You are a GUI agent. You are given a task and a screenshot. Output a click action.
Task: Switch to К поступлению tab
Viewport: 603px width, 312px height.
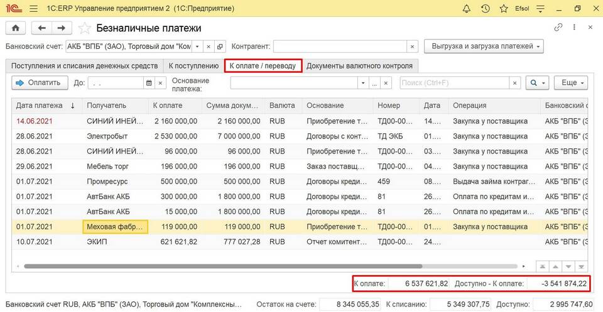(x=193, y=66)
